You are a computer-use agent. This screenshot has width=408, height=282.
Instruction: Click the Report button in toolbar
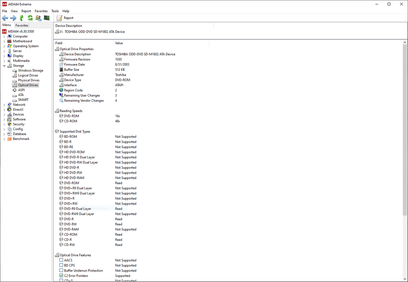click(x=65, y=18)
